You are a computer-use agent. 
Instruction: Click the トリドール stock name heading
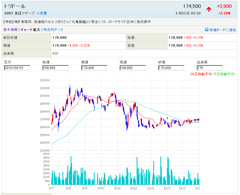click(x=15, y=6)
